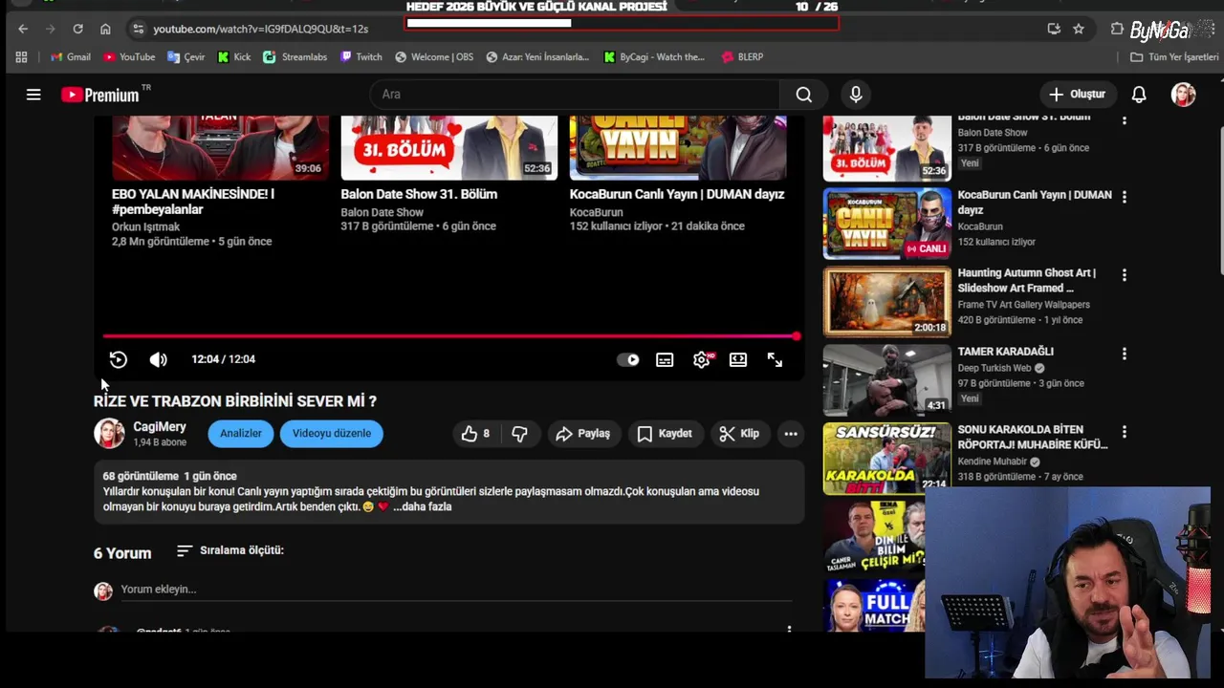This screenshot has width=1224, height=688.
Task: Open the Streamlabs bookmark
Action: pos(295,57)
